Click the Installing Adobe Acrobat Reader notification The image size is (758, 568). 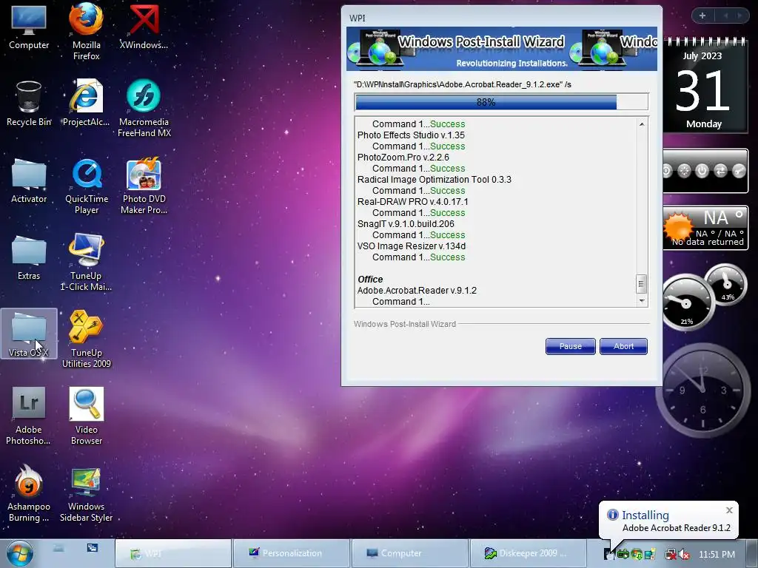[x=668, y=521]
